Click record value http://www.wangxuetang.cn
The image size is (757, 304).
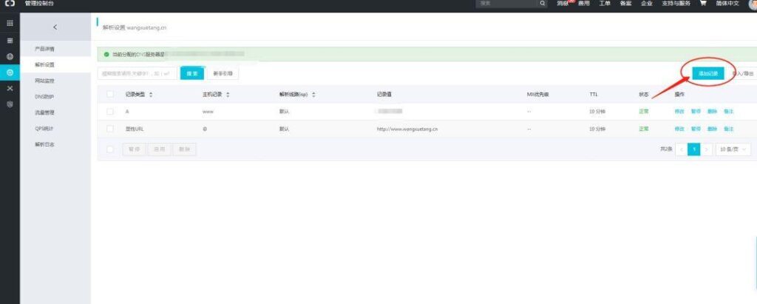click(x=407, y=129)
